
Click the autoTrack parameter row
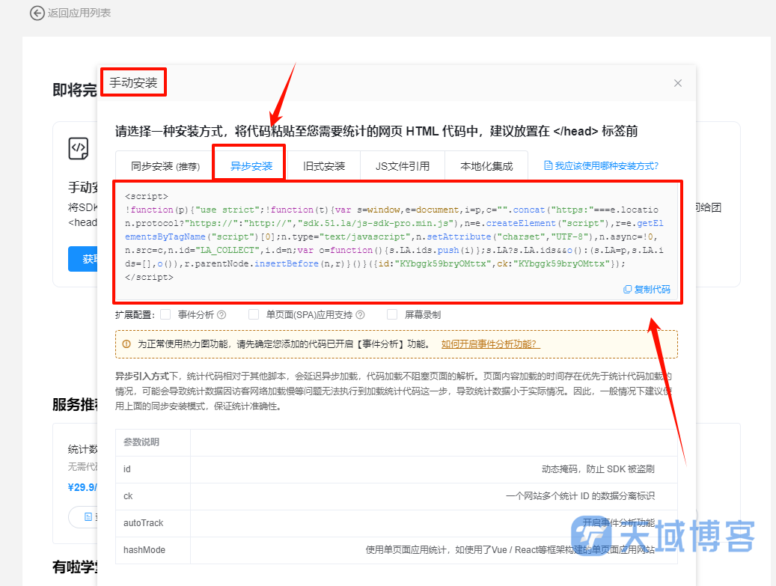point(397,523)
